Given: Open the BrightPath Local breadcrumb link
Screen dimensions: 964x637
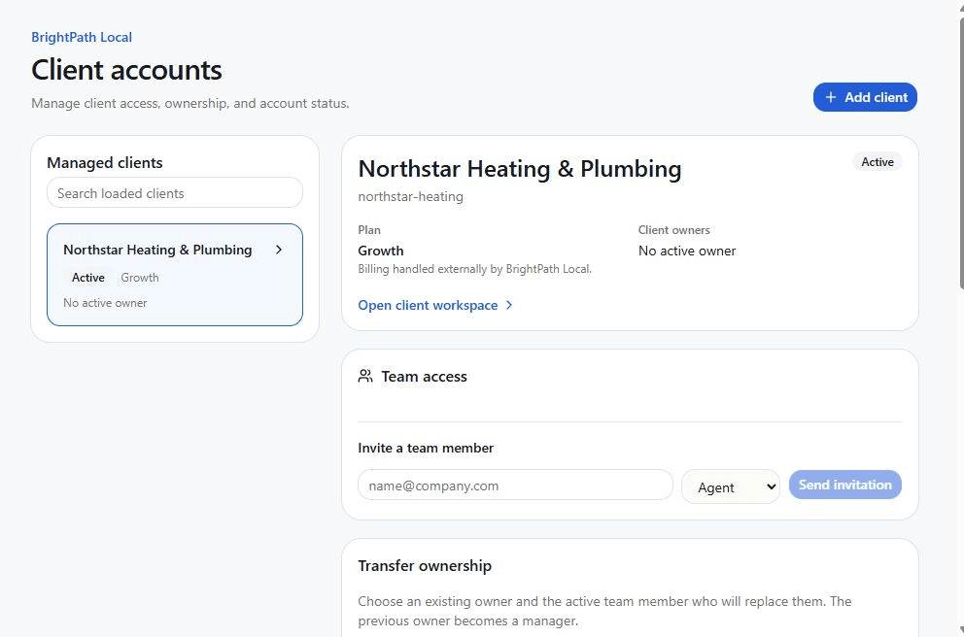Looking at the screenshot, I should [82, 38].
